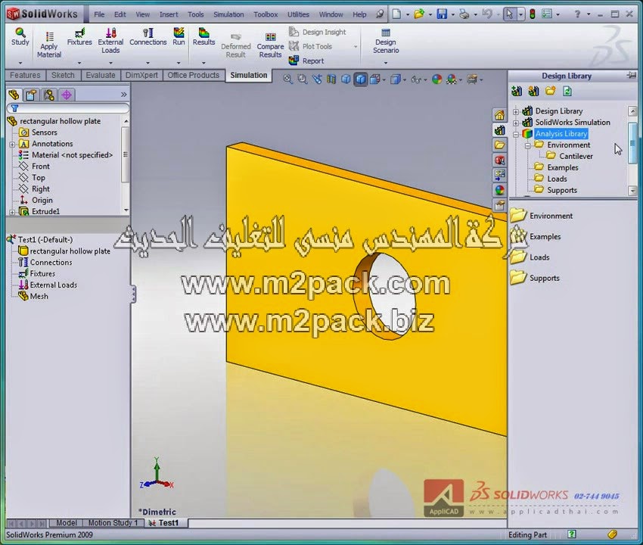
Task: Click File Explorer task pane icon
Action: (499, 145)
